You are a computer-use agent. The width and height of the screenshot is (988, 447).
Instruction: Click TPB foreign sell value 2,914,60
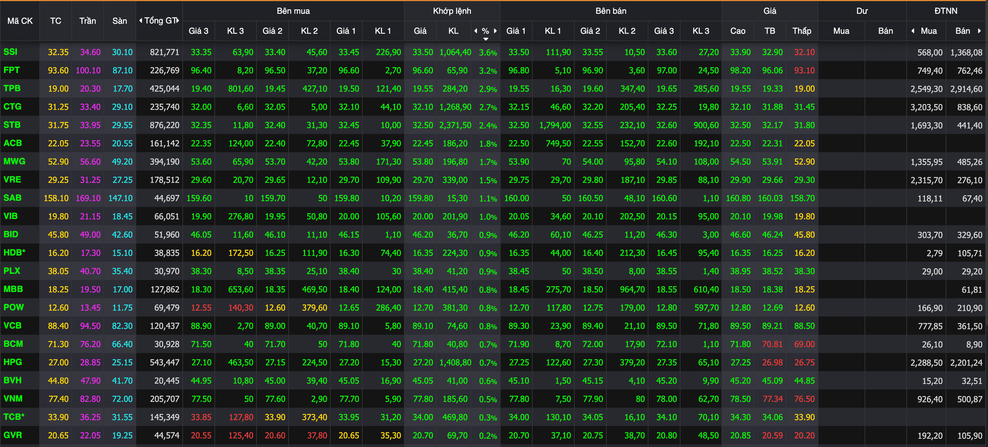click(966, 89)
